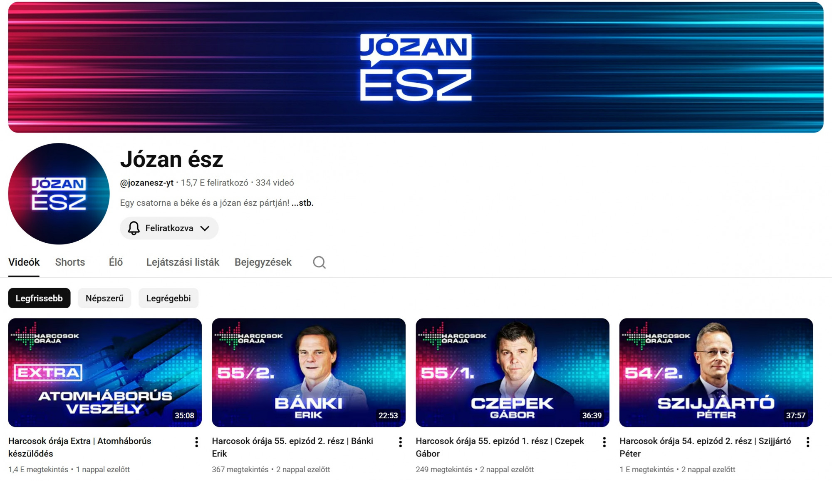Click the Józan ész channel avatar
This screenshot has width=832, height=481.
(x=59, y=194)
